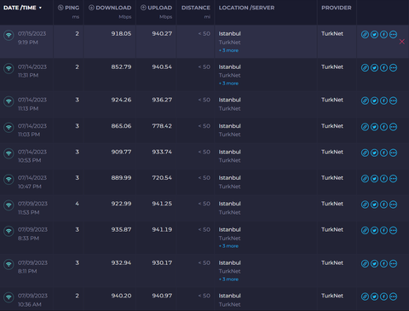Image resolution: width=409 pixels, height=311 pixels.
Task: Copy link icon for 07/15/2023 9:19 PM result
Action: [365, 35]
